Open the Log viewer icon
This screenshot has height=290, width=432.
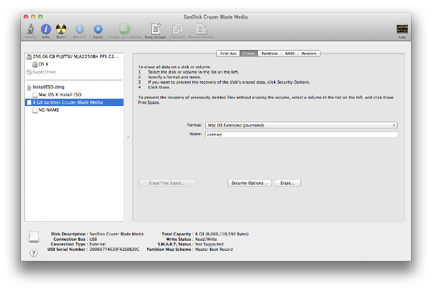402,28
